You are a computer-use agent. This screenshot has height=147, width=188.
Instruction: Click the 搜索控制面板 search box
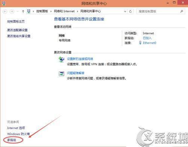[159, 12]
